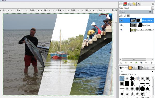The image size is (155, 98).
Task: Open the brush filter dropdown arrow
Action: [153, 72]
